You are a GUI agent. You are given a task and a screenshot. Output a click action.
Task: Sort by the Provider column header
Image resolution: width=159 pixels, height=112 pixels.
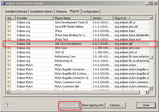point(35,18)
